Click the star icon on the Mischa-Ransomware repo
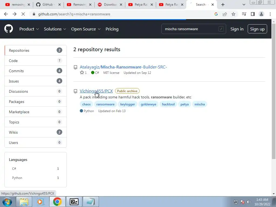276x207 pixels. point(82,73)
